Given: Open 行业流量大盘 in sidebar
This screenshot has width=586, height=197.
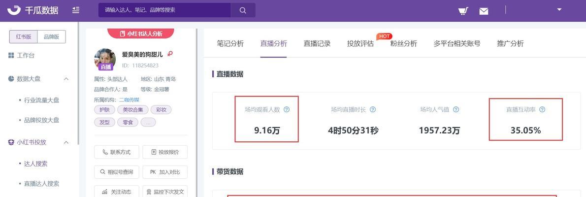Looking at the screenshot, I should [41, 100].
